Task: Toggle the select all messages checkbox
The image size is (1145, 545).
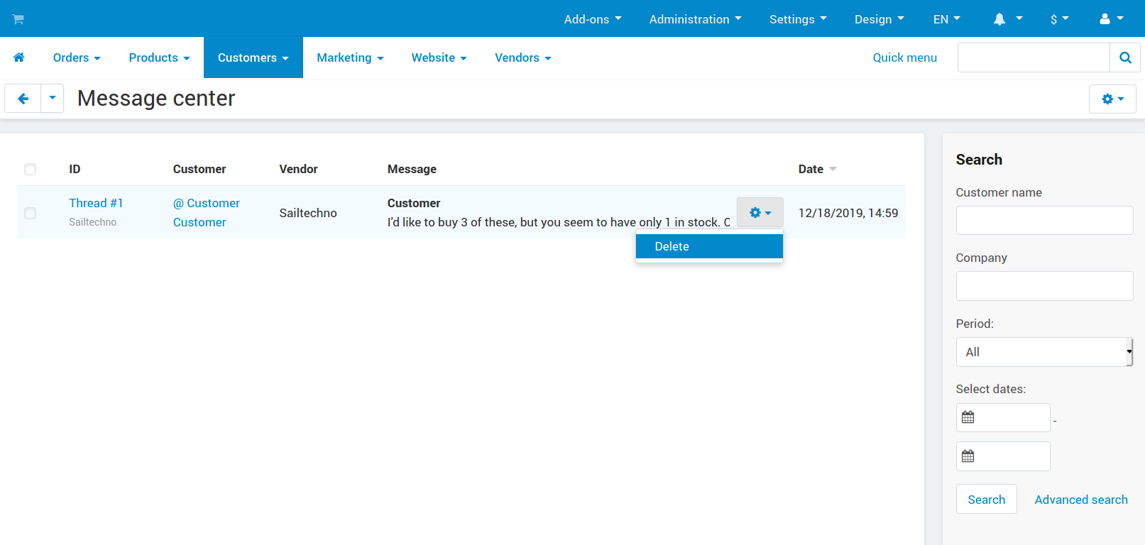Action: (x=30, y=169)
